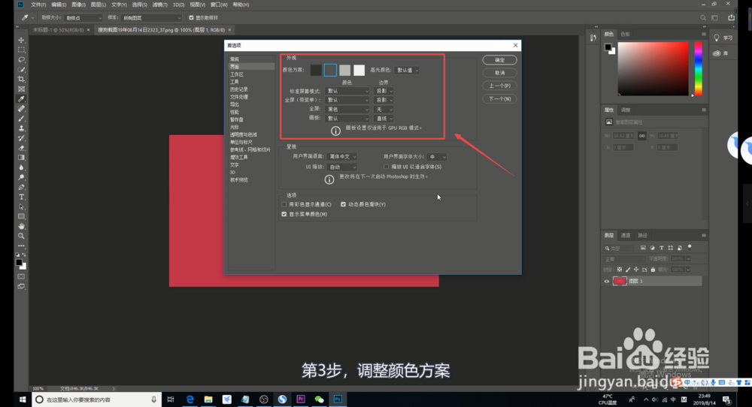
Task: Toggle the 显示取样环 checkbox
Action: tap(191, 18)
